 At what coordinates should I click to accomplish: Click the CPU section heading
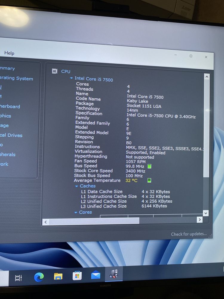coord(66,71)
